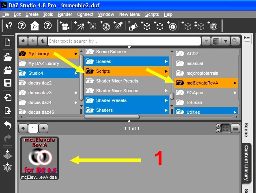This screenshot has height=193, width=256.
Task: Open the dropdown next to database icon
Action: tap(226, 41)
